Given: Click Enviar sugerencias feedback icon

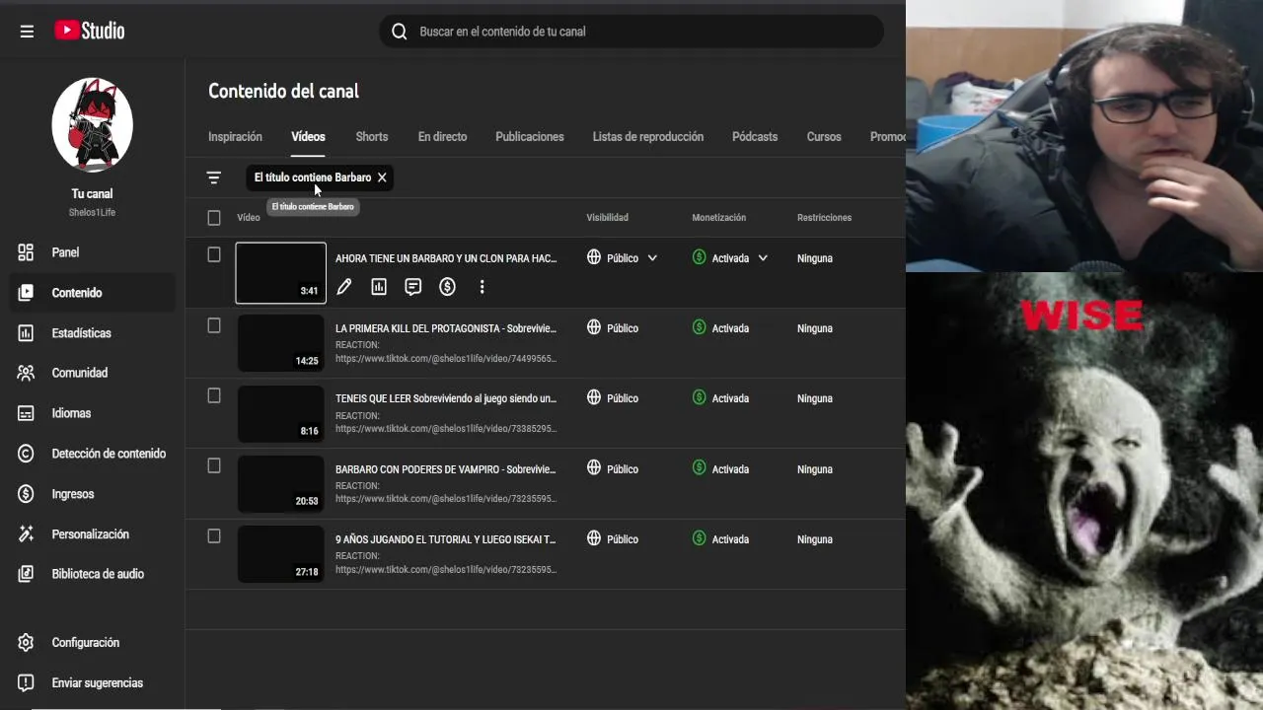Looking at the screenshot, I should pos(26,683).
